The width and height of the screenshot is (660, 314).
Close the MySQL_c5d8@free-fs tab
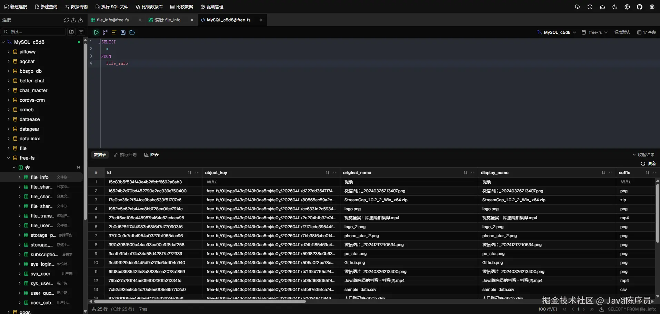coord(261,20)
